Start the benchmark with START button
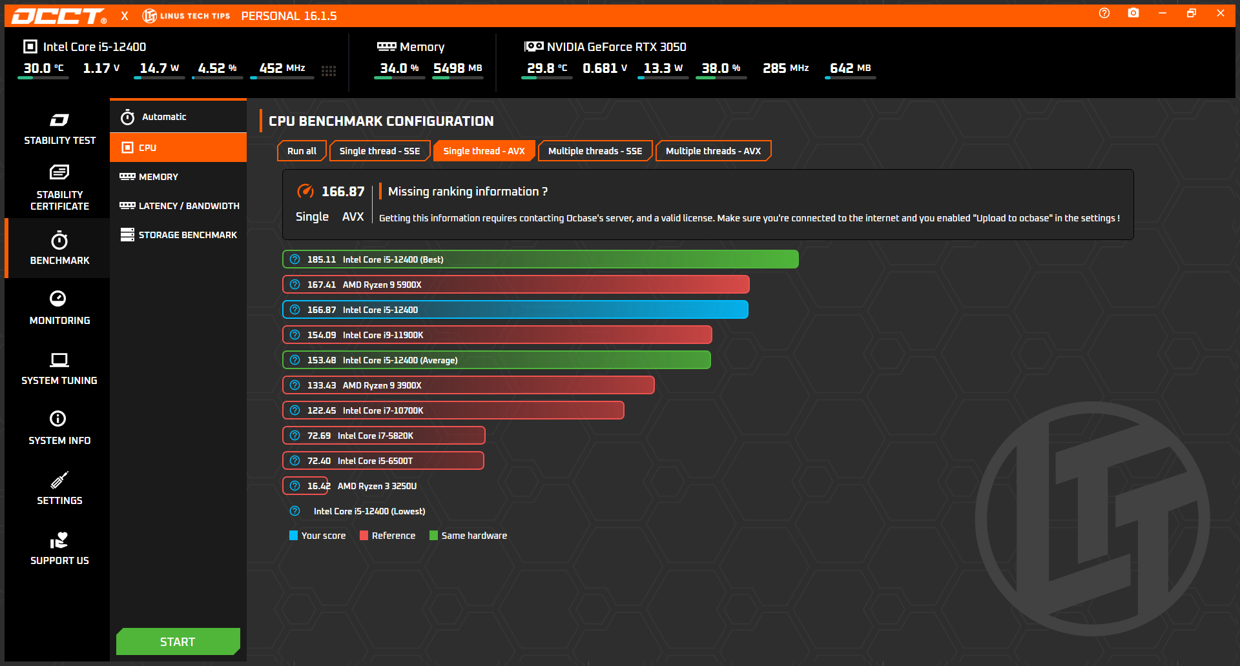 pos(178,641)
